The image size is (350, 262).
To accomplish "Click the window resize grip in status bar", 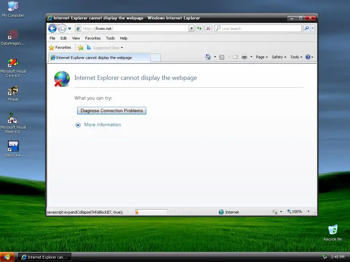I will pyautogui.click(x=314, y=213).
